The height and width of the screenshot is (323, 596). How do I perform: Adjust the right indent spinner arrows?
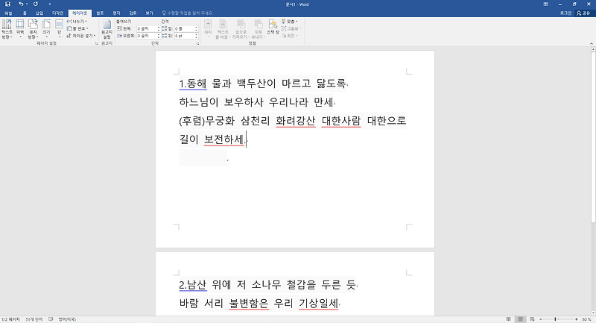coord(159,36)
